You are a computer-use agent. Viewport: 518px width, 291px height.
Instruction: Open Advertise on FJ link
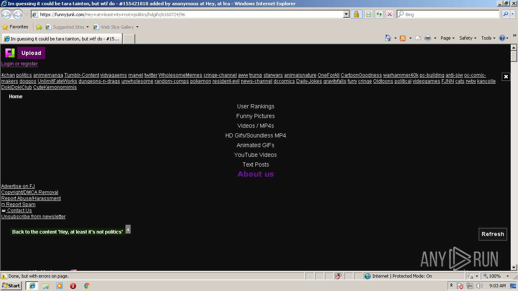(18, 186)
